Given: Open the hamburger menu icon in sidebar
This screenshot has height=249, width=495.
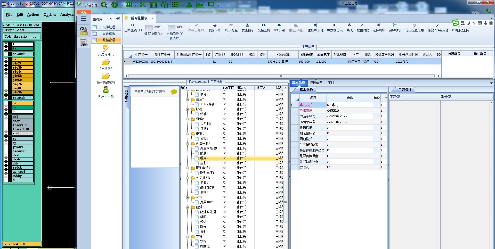Looking at the screenshot, I should [83, 19].
